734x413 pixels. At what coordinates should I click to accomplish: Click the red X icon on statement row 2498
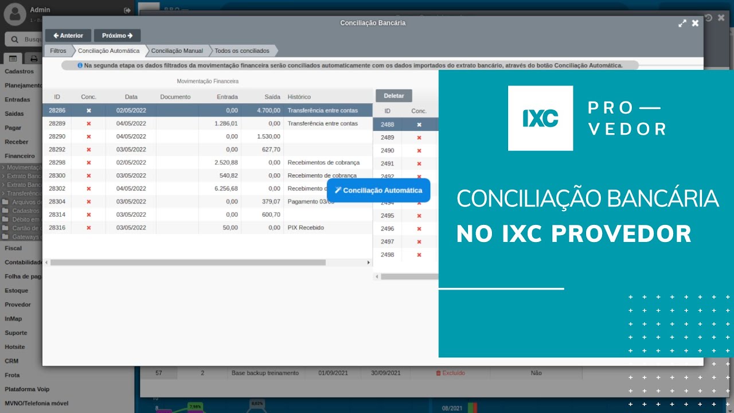pos(419,255)
